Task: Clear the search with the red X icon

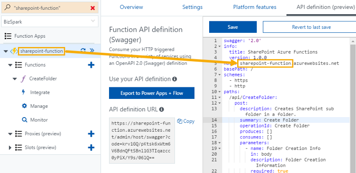Action: pos(93,8)
